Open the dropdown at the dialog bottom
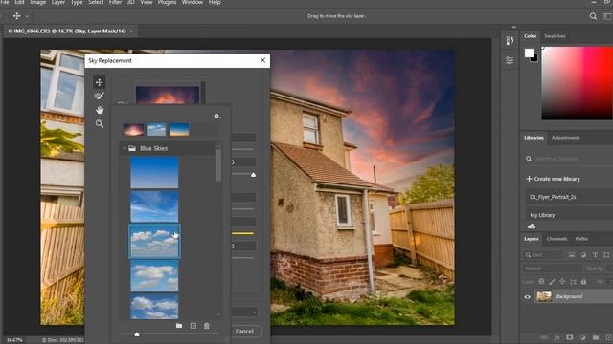The image size is (613, 344). 244,312
